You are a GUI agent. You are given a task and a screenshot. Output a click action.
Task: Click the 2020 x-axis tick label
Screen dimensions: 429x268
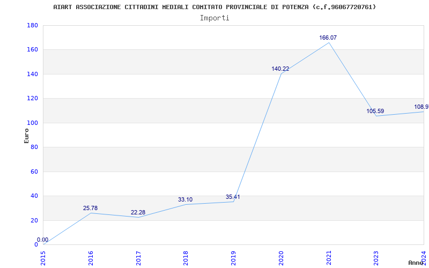(x=281, y=258)
